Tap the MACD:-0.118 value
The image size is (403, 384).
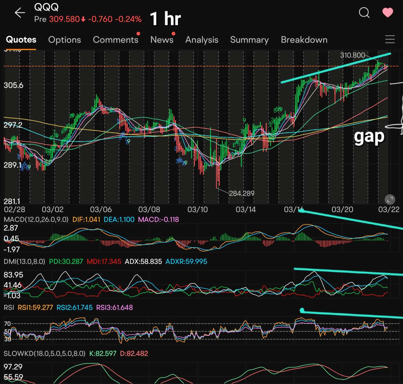tap(158, 219)
